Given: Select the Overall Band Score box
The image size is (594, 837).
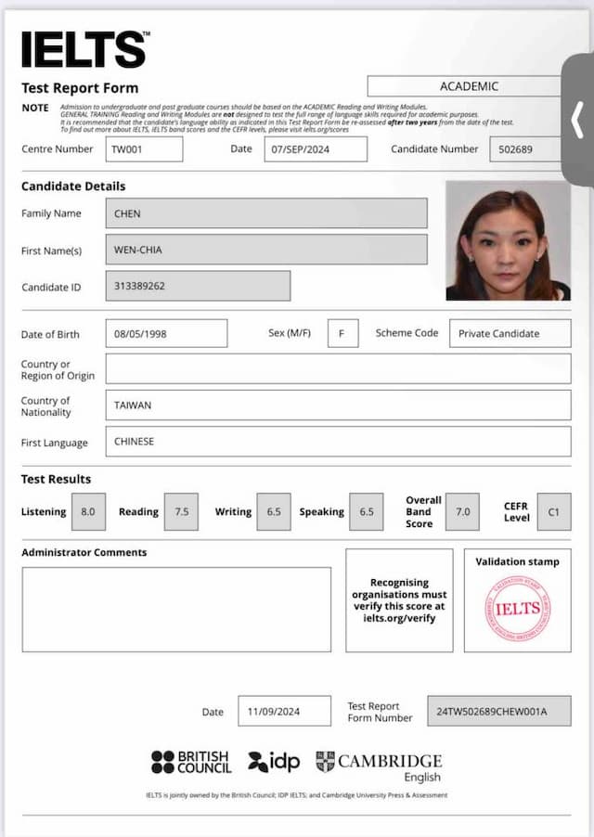Looking at the screenshot, I should pyautogui.click(x=462, y=511).
